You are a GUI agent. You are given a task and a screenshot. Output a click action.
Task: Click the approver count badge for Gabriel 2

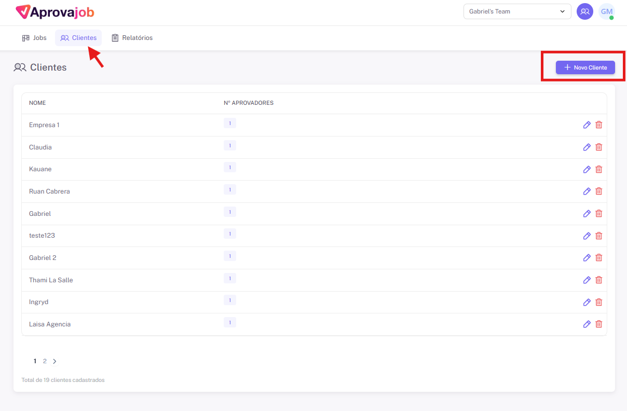[x=229, y=256]
